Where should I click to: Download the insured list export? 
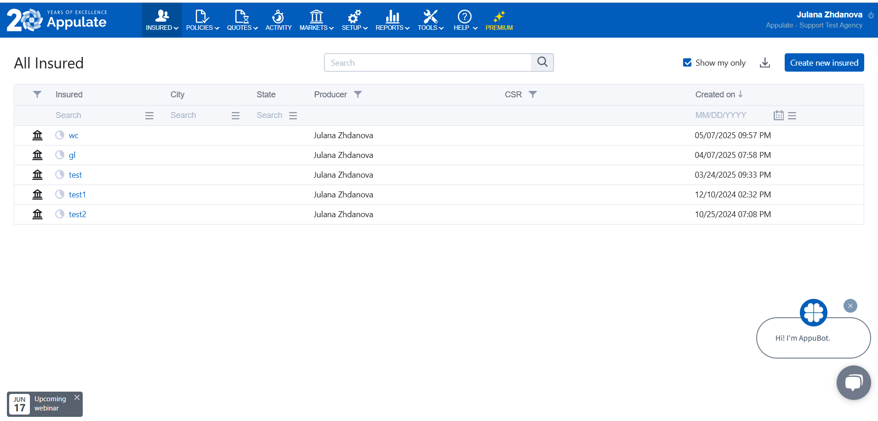coord(765,62)
